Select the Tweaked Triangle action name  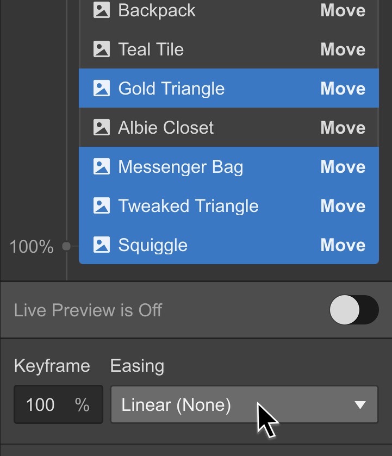point(188,206)
